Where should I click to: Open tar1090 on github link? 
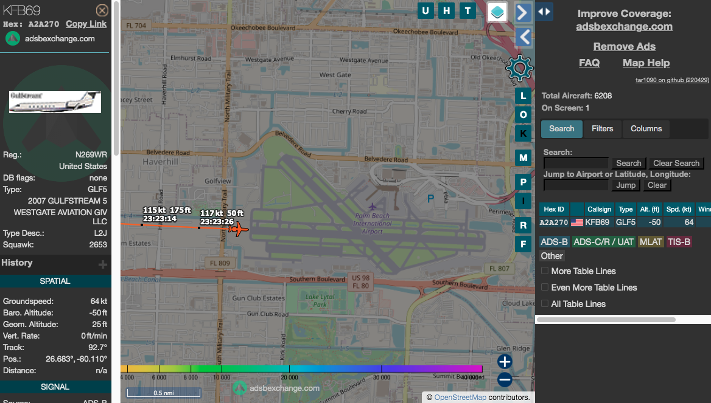(672, 80)
